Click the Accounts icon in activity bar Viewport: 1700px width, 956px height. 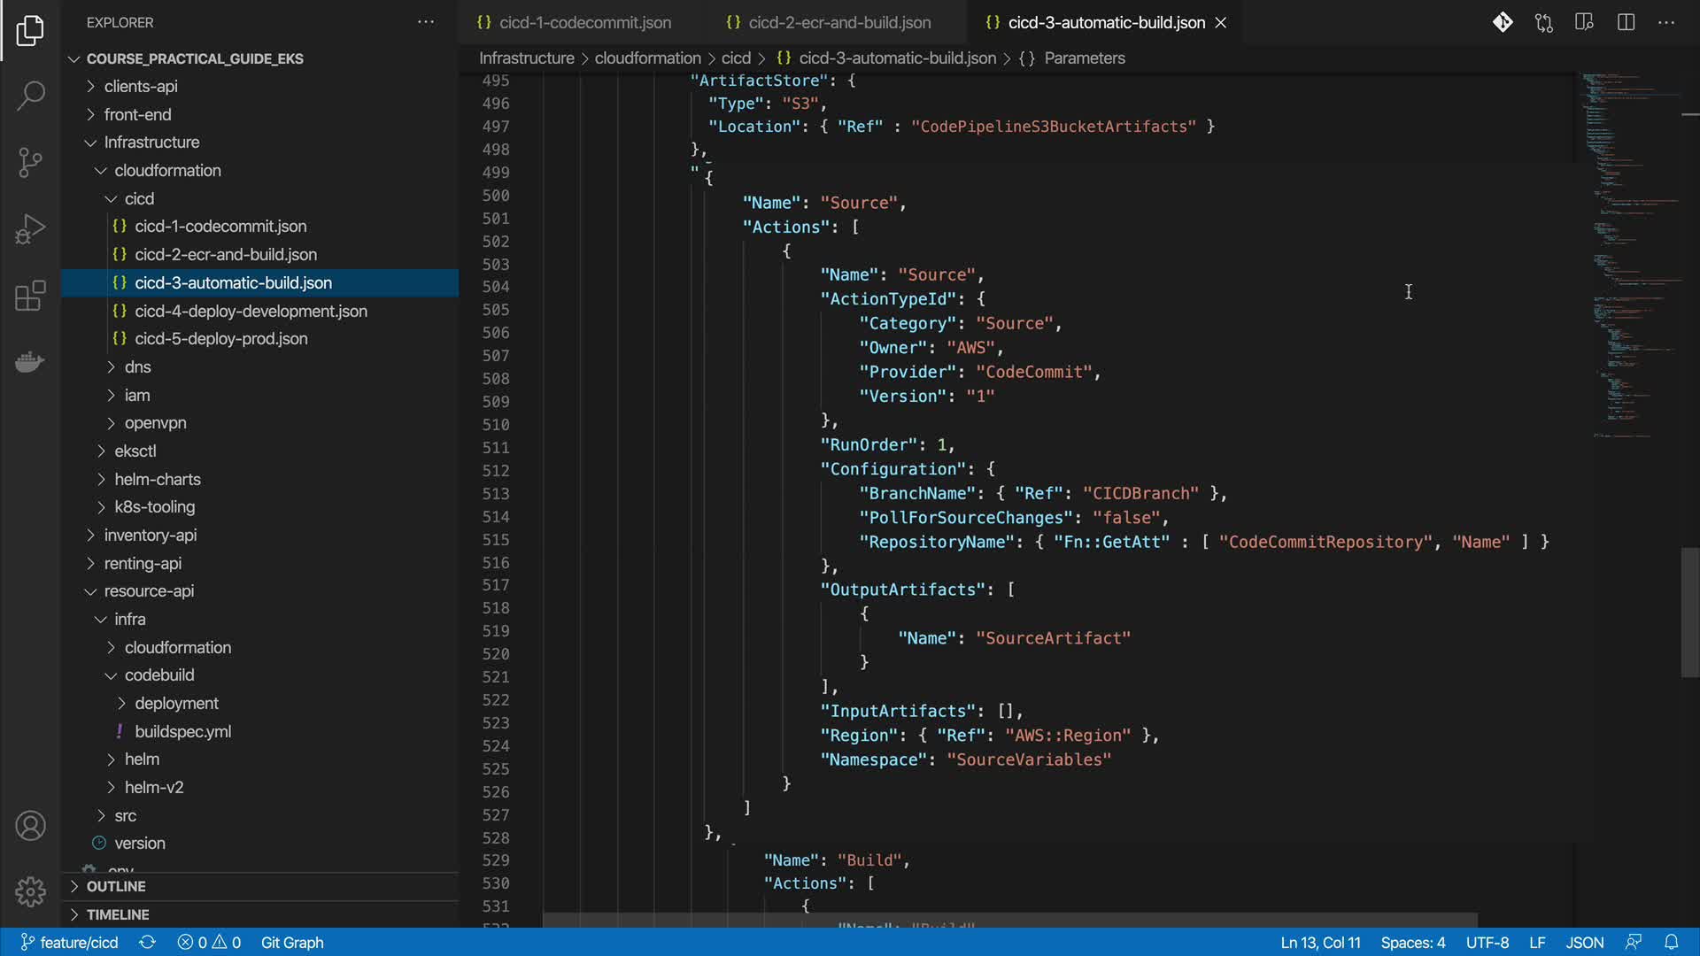[30, 826]
